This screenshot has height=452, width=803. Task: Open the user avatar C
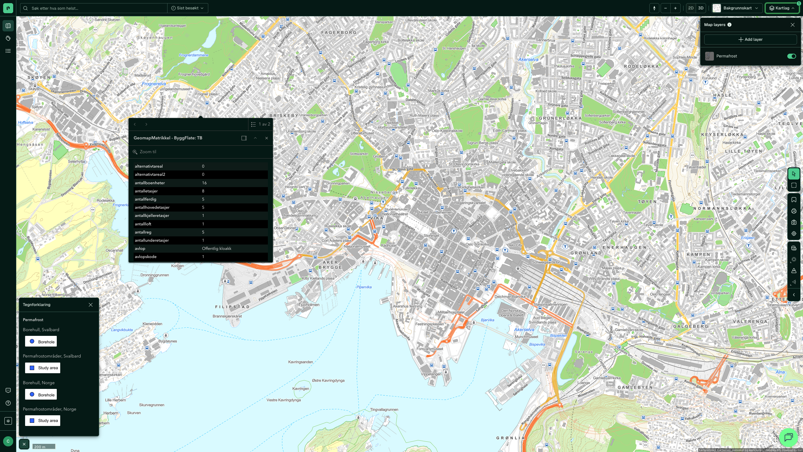tap(8, 441)
